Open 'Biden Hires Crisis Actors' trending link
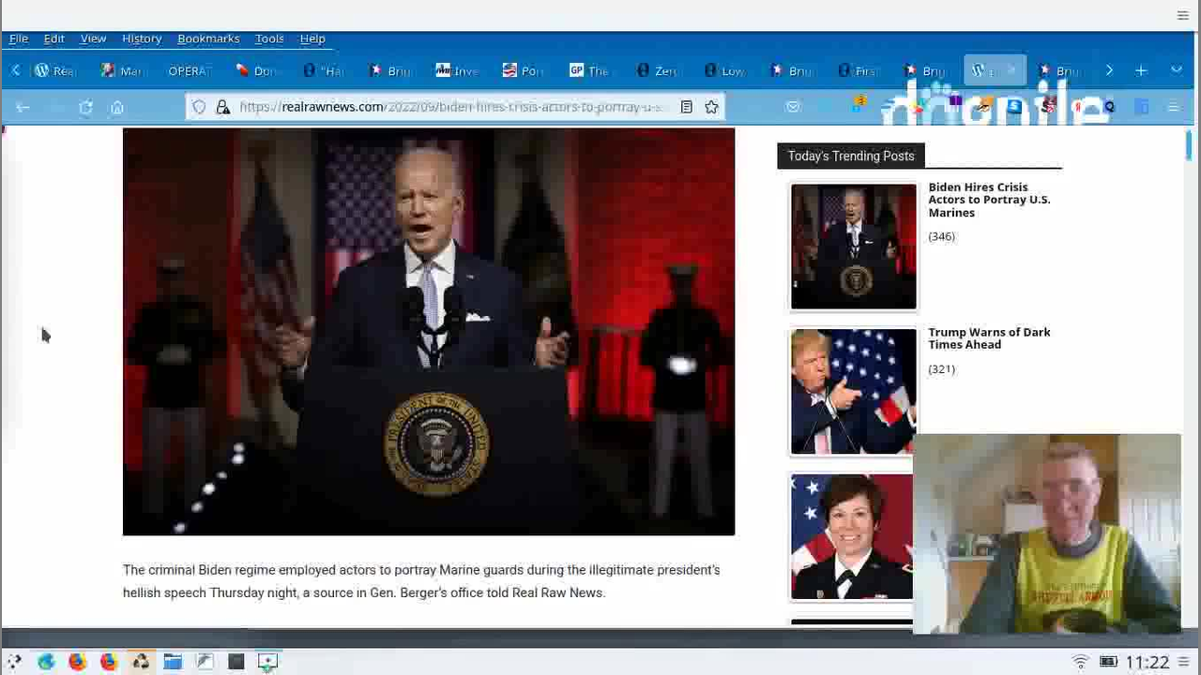The image size is (1201, 675). [x=988, y=200]
